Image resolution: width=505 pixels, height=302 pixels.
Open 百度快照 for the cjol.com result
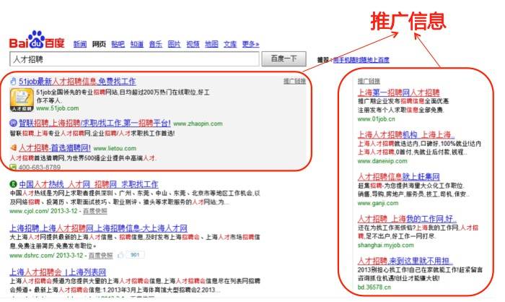point(95,211)
